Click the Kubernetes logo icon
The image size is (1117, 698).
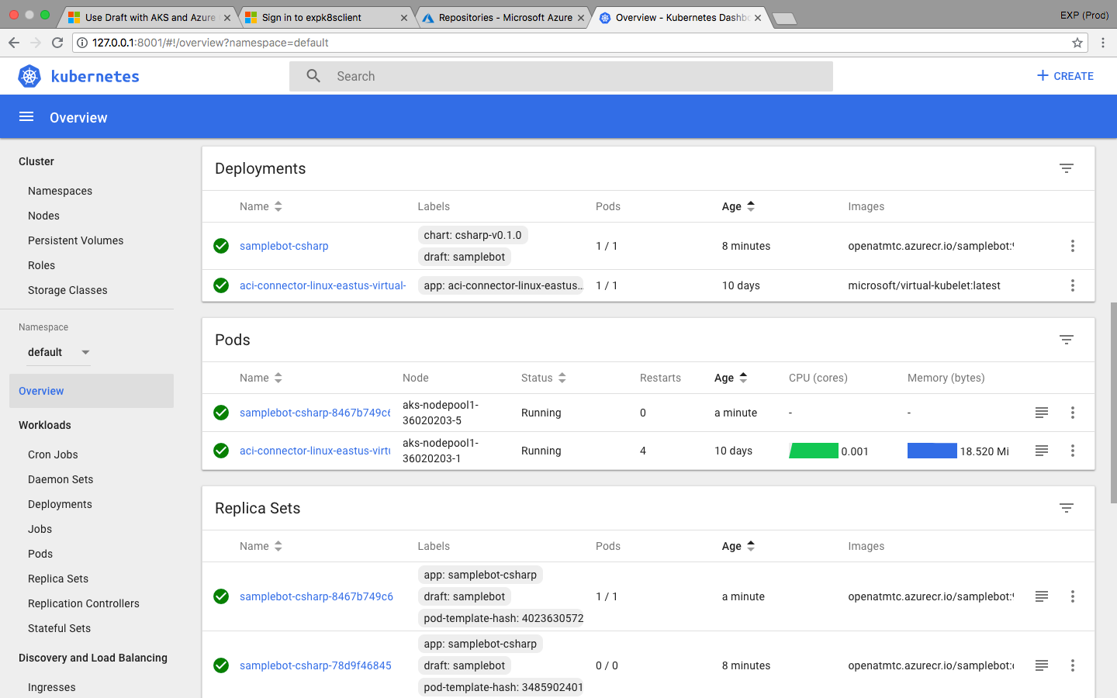coord(29,76)
